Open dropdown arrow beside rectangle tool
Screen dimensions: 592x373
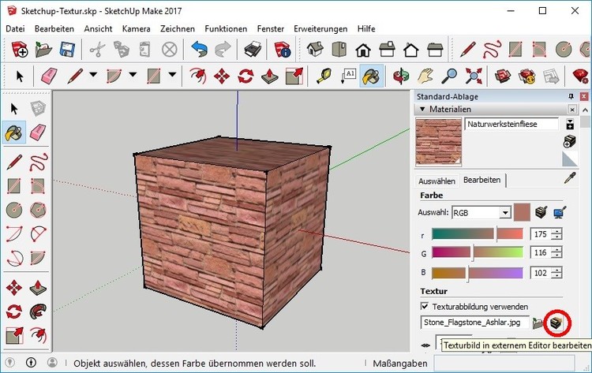point(172,75)
